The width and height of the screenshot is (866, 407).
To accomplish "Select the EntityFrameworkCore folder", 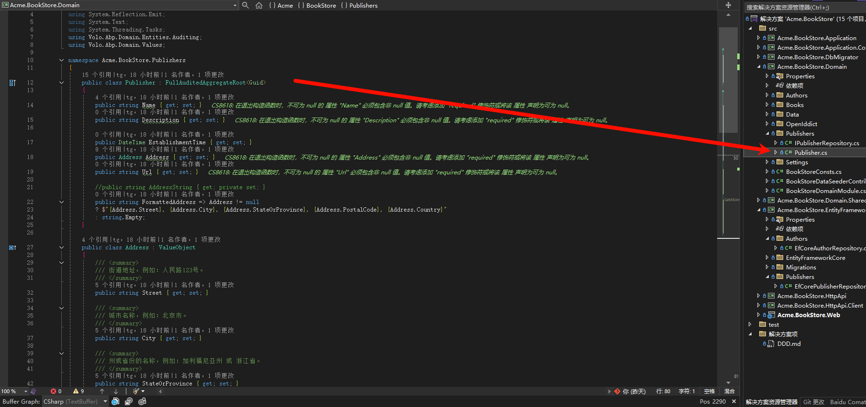I will pos(815,257).
